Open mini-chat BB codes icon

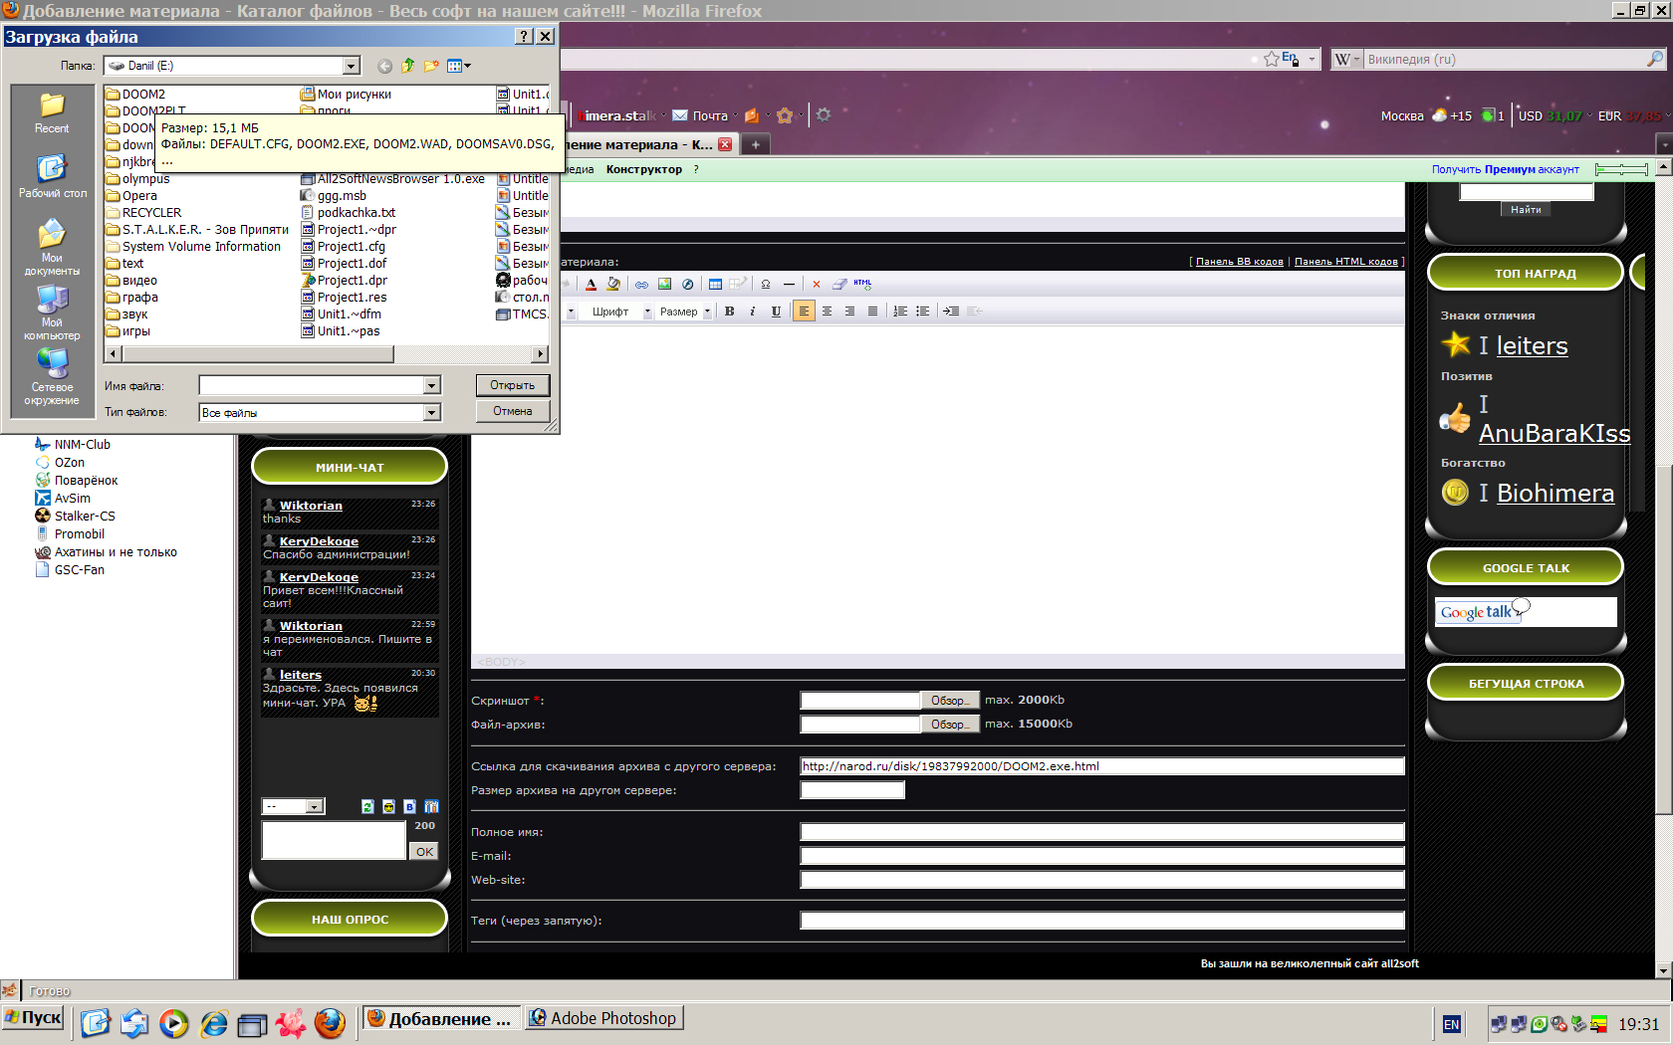click(409, 807)
